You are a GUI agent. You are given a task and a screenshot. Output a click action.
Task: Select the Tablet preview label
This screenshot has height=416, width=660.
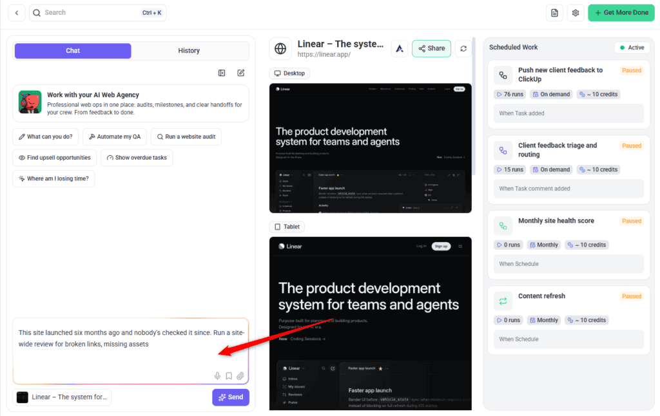pyautogui.click(x=287, y=227)
